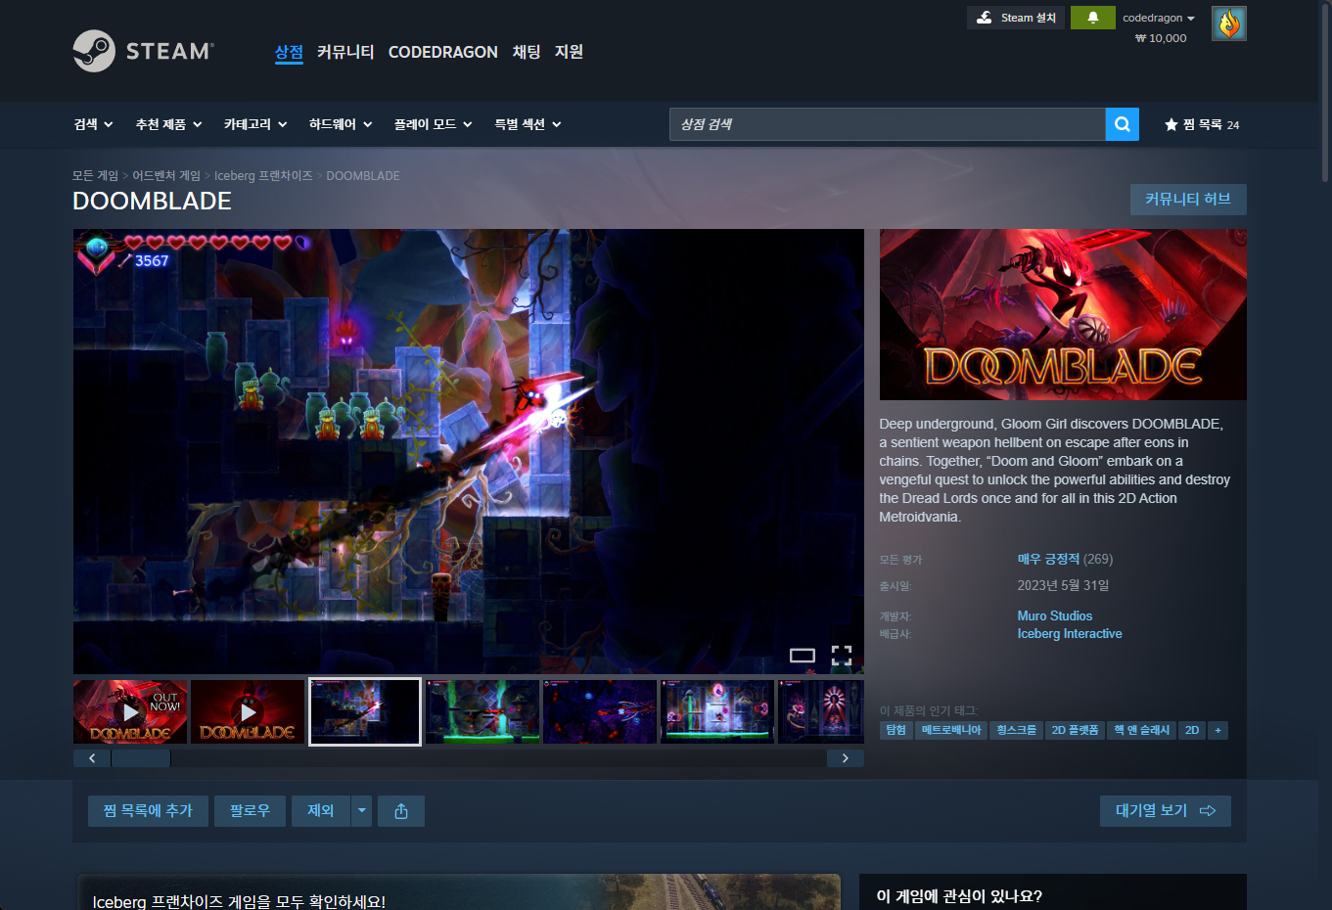Select the 상점 tab
Viewport: 1332px width, 910px height.
point(289,52)
